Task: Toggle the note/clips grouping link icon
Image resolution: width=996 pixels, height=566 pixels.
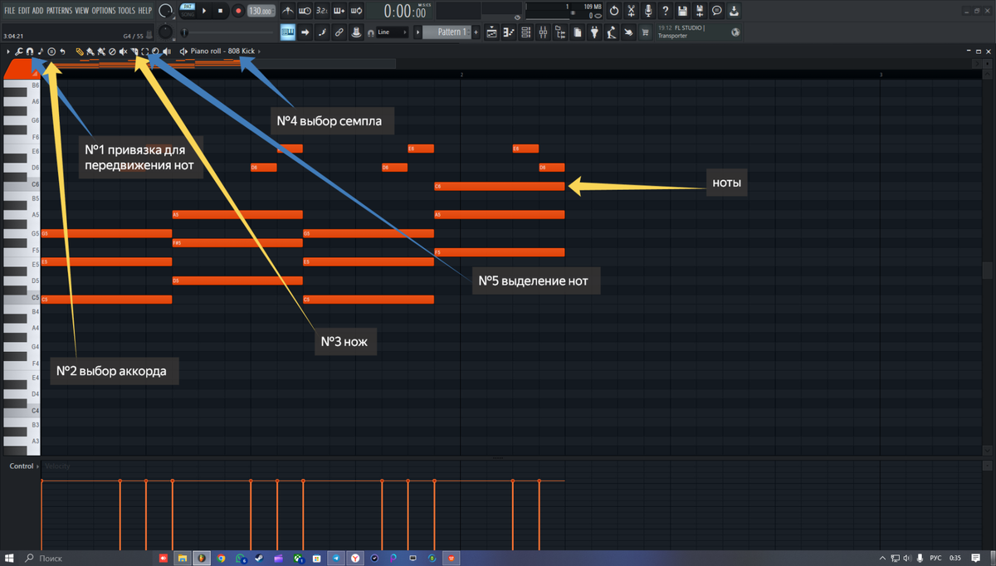Action: [339, 32]
